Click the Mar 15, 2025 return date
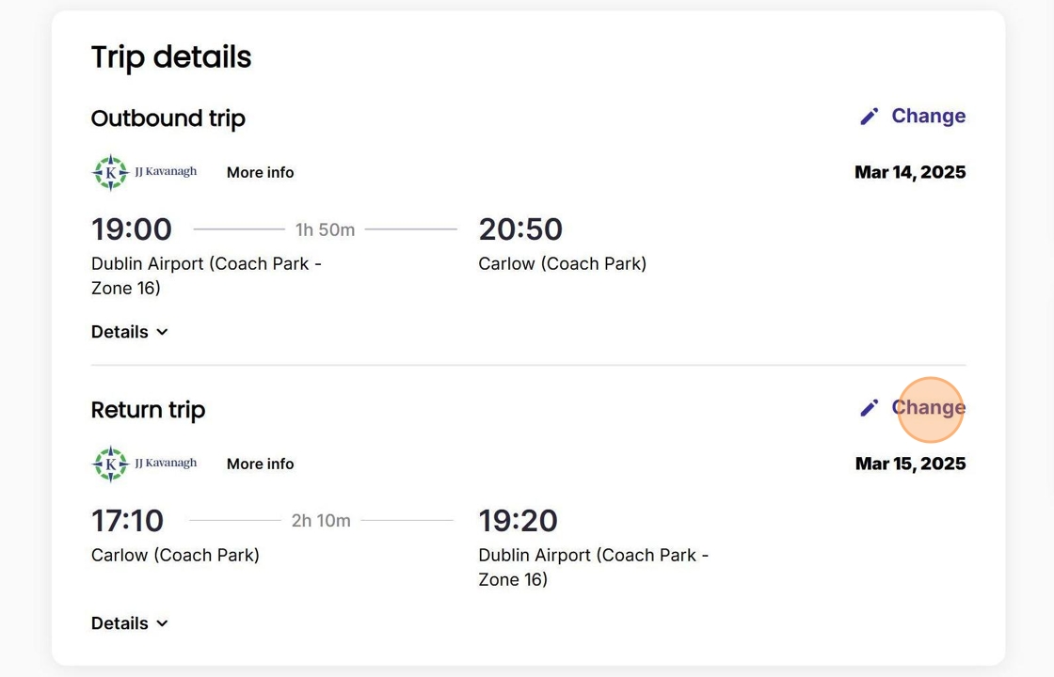The image size is (1054, 677). coord(910,464)
